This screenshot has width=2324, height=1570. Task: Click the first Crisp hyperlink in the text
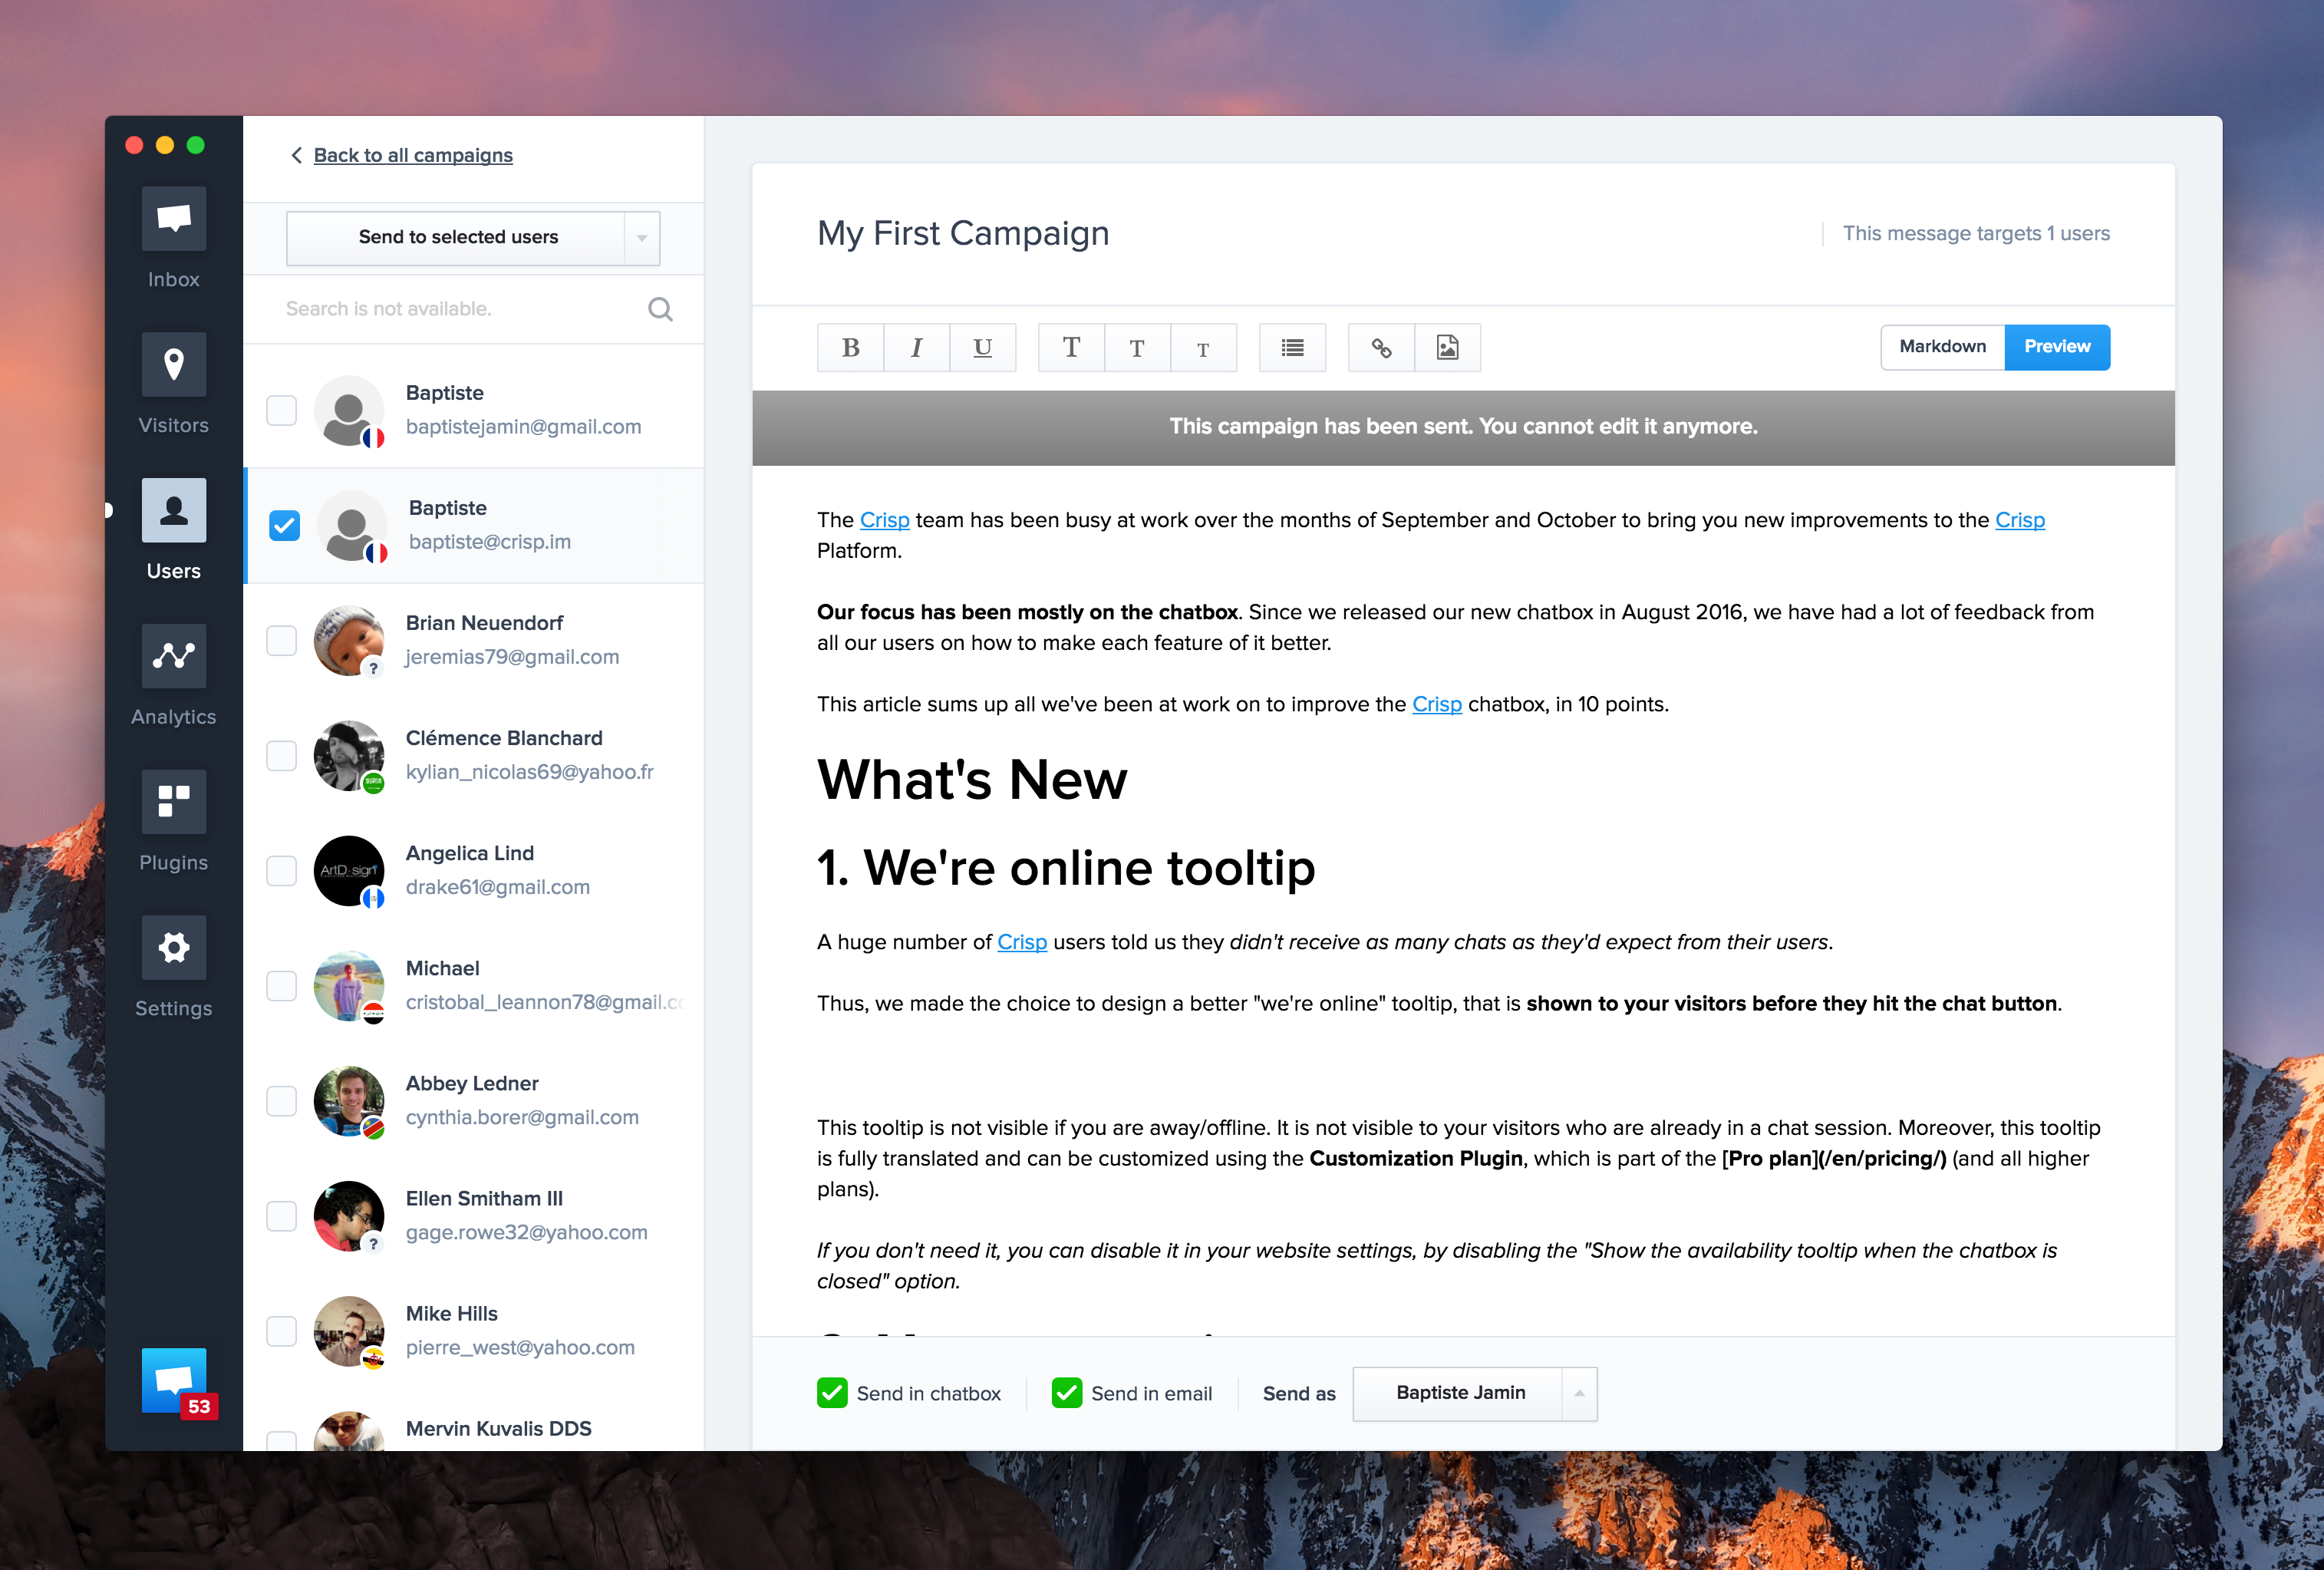tap(884, 520)
